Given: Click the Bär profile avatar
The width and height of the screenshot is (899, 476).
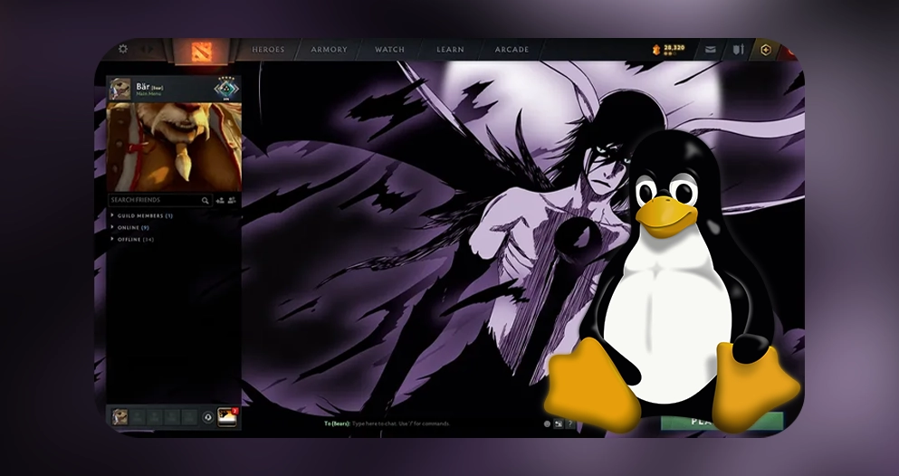Looking at the screenshot, I should [120, 89].
